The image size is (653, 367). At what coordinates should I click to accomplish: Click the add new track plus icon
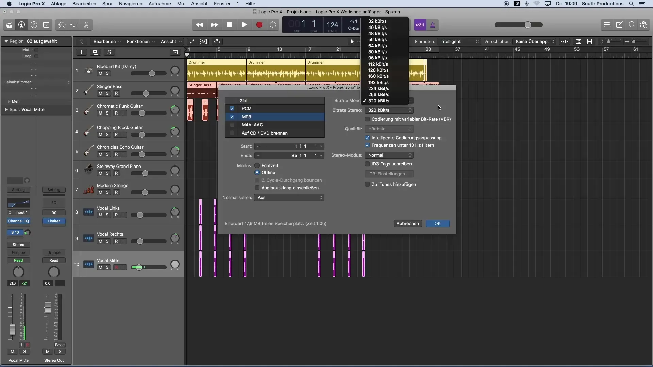(81, 52)
